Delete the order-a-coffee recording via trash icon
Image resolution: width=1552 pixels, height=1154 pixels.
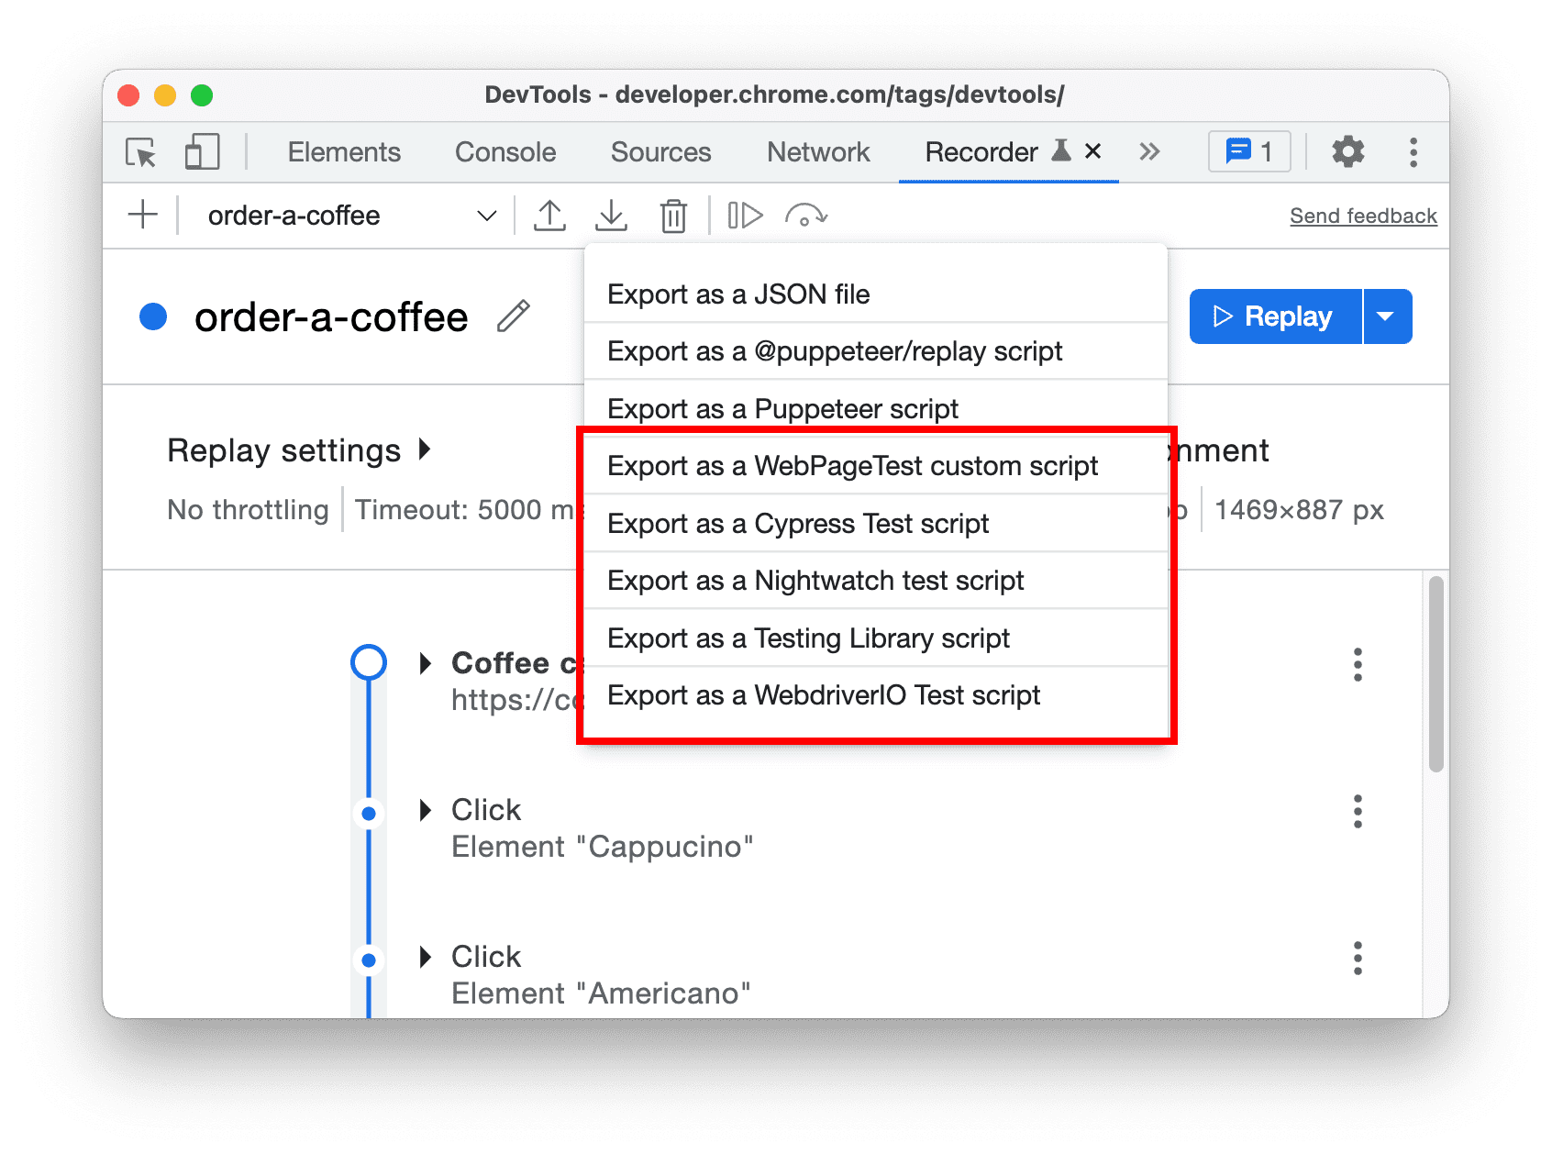pos(673,215)
